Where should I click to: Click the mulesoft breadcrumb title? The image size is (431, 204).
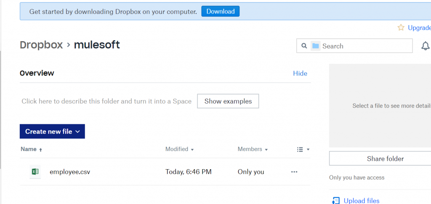(97, 44)
